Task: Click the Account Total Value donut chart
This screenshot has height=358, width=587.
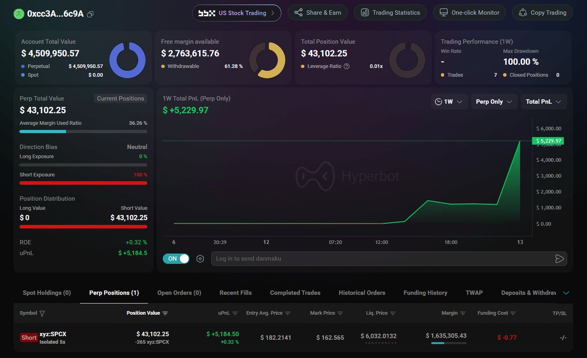Action: [x=127, y=60]
